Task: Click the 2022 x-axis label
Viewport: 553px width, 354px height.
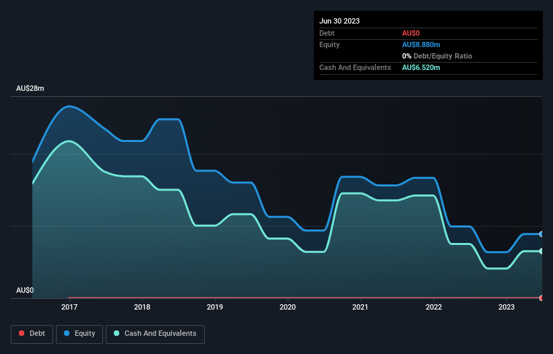Action: (434, 307)
